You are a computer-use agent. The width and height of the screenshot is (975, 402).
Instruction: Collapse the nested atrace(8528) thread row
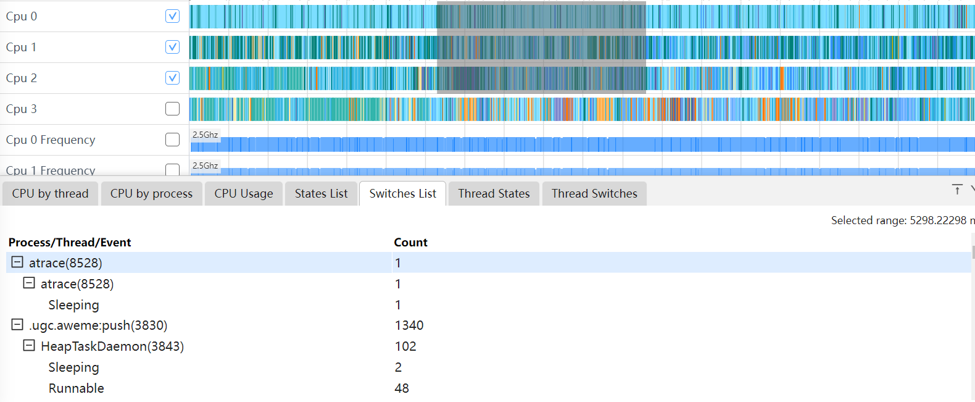[x=29, y=283]
